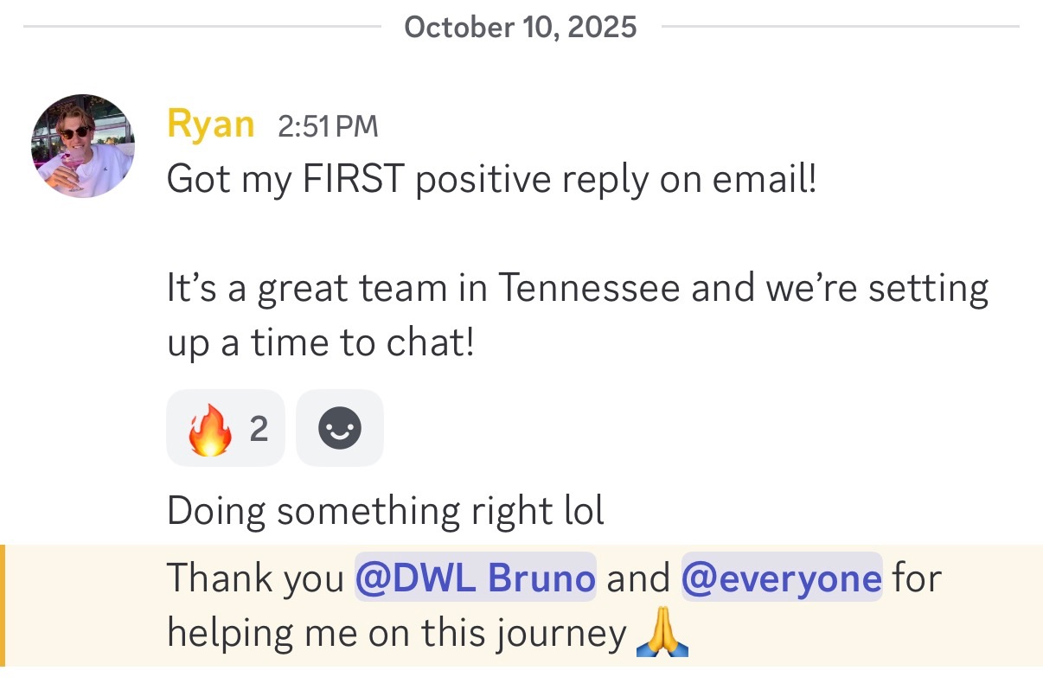Click the yellow Ryan username

point(210,124)
